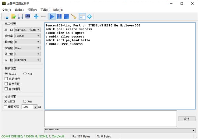Click the TencentOS-tiny Port header line

93,26
